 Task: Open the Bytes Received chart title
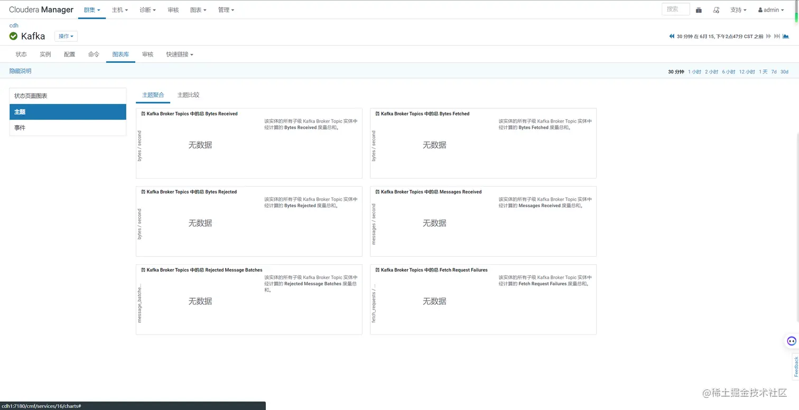coord(189,114)
